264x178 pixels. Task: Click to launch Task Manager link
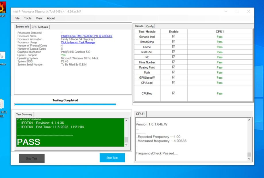coord(78,42)
